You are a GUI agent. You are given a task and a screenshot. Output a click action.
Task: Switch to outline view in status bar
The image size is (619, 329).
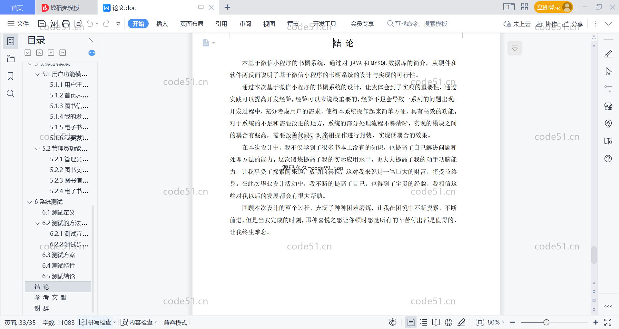[x=424, y=322]
